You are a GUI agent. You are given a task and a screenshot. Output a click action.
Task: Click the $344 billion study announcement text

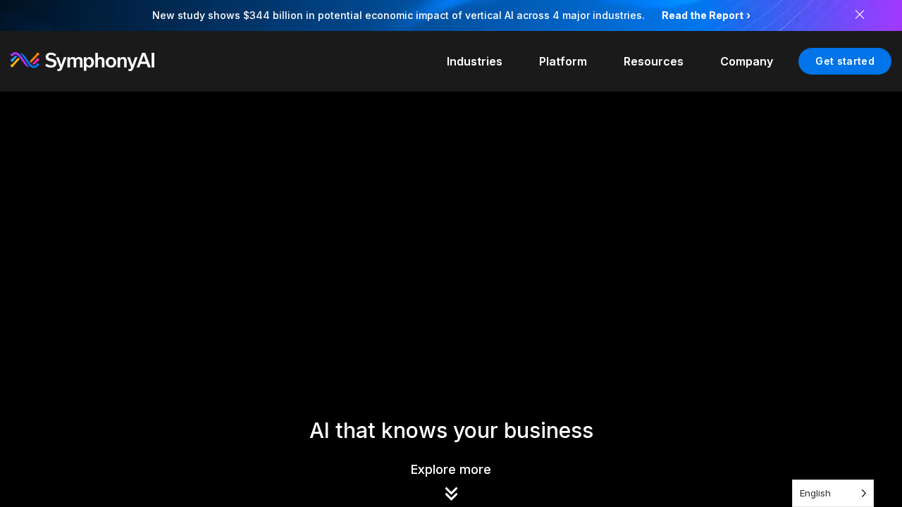(x=398, y=15)
